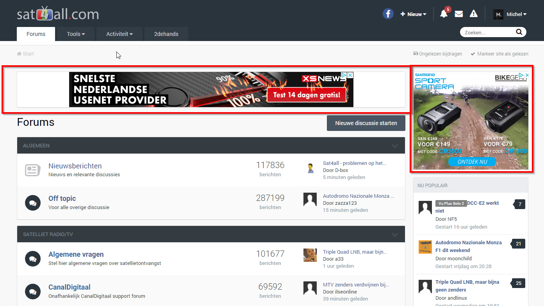Screen dimensions: 544x306
Task: Collapse the Satelliet Radio/TV category
Action: pos(395,234)
